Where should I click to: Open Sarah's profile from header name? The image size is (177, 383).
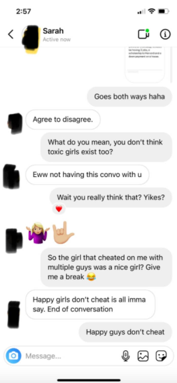click(53, 31)
